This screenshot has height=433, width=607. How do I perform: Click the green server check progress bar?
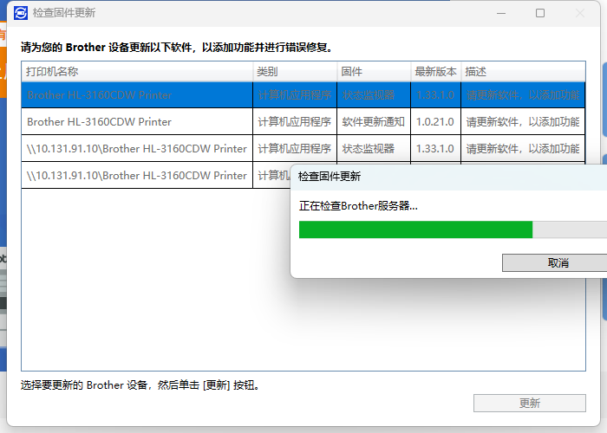(453, 229)
